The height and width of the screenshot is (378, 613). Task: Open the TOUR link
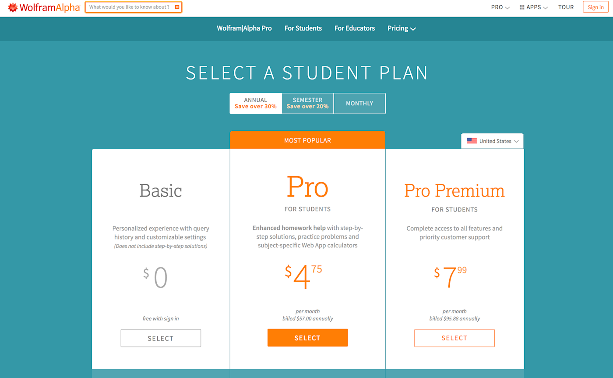(x=566, y=7)
